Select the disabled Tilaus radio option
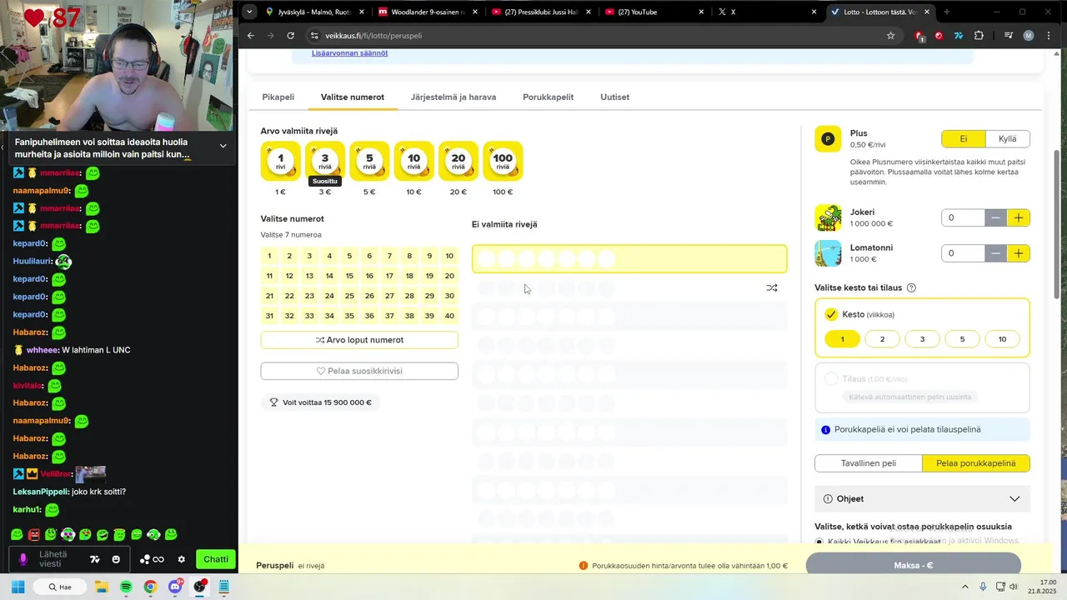Image resolution: width=1067 pixels, height=600 pixels. (x=831, y=379)
